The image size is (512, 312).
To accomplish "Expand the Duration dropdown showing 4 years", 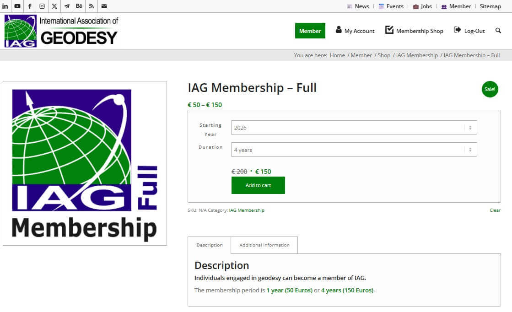I will coord(354,150).
